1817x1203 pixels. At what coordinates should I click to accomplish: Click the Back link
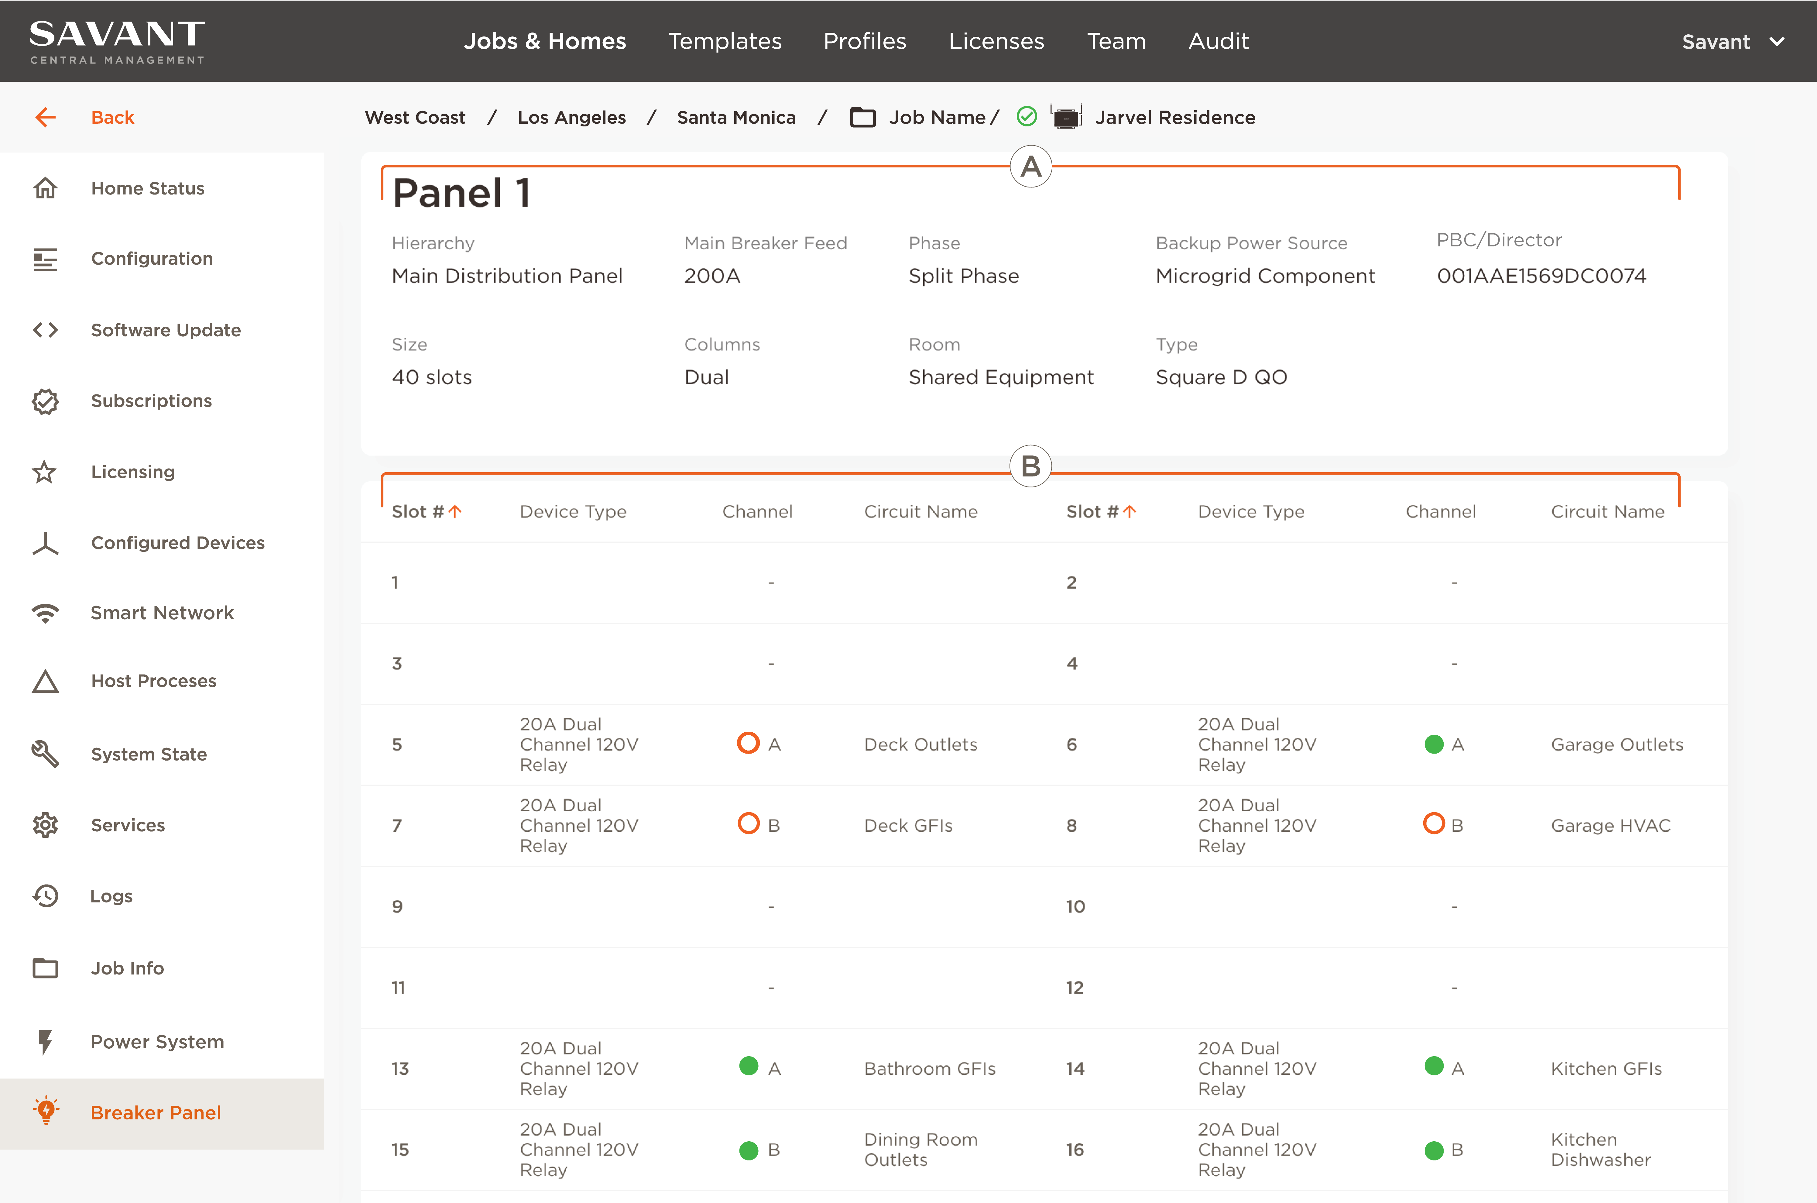coord(112,117)
